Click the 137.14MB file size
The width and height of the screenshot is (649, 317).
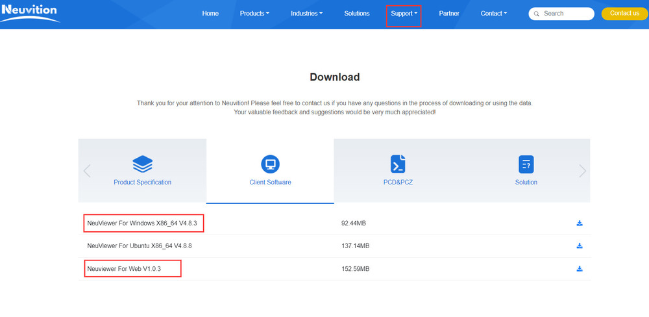[x=355, y=246]
